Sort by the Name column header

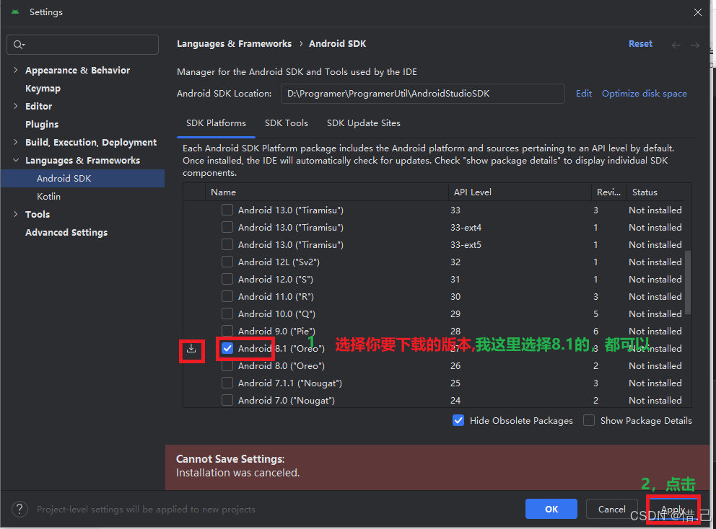(x=327, y=192)
